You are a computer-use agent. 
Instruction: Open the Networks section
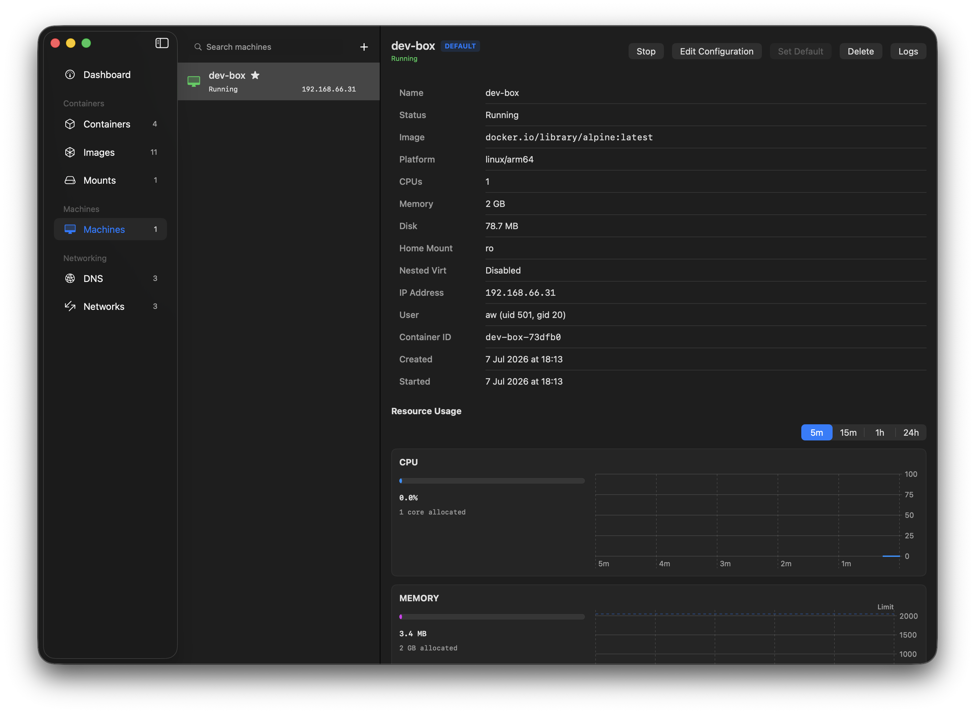[x=110, y=307]
